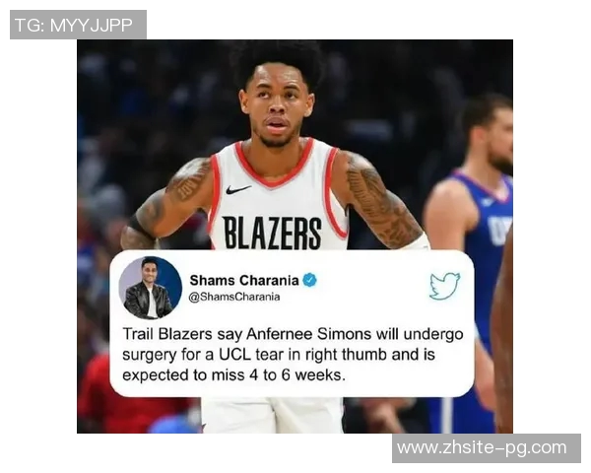Image resolution: width=591 pixels, height=473 pixels.
Task: Click the BLAZERS lettering on the jersey
Action: (272, 232)
